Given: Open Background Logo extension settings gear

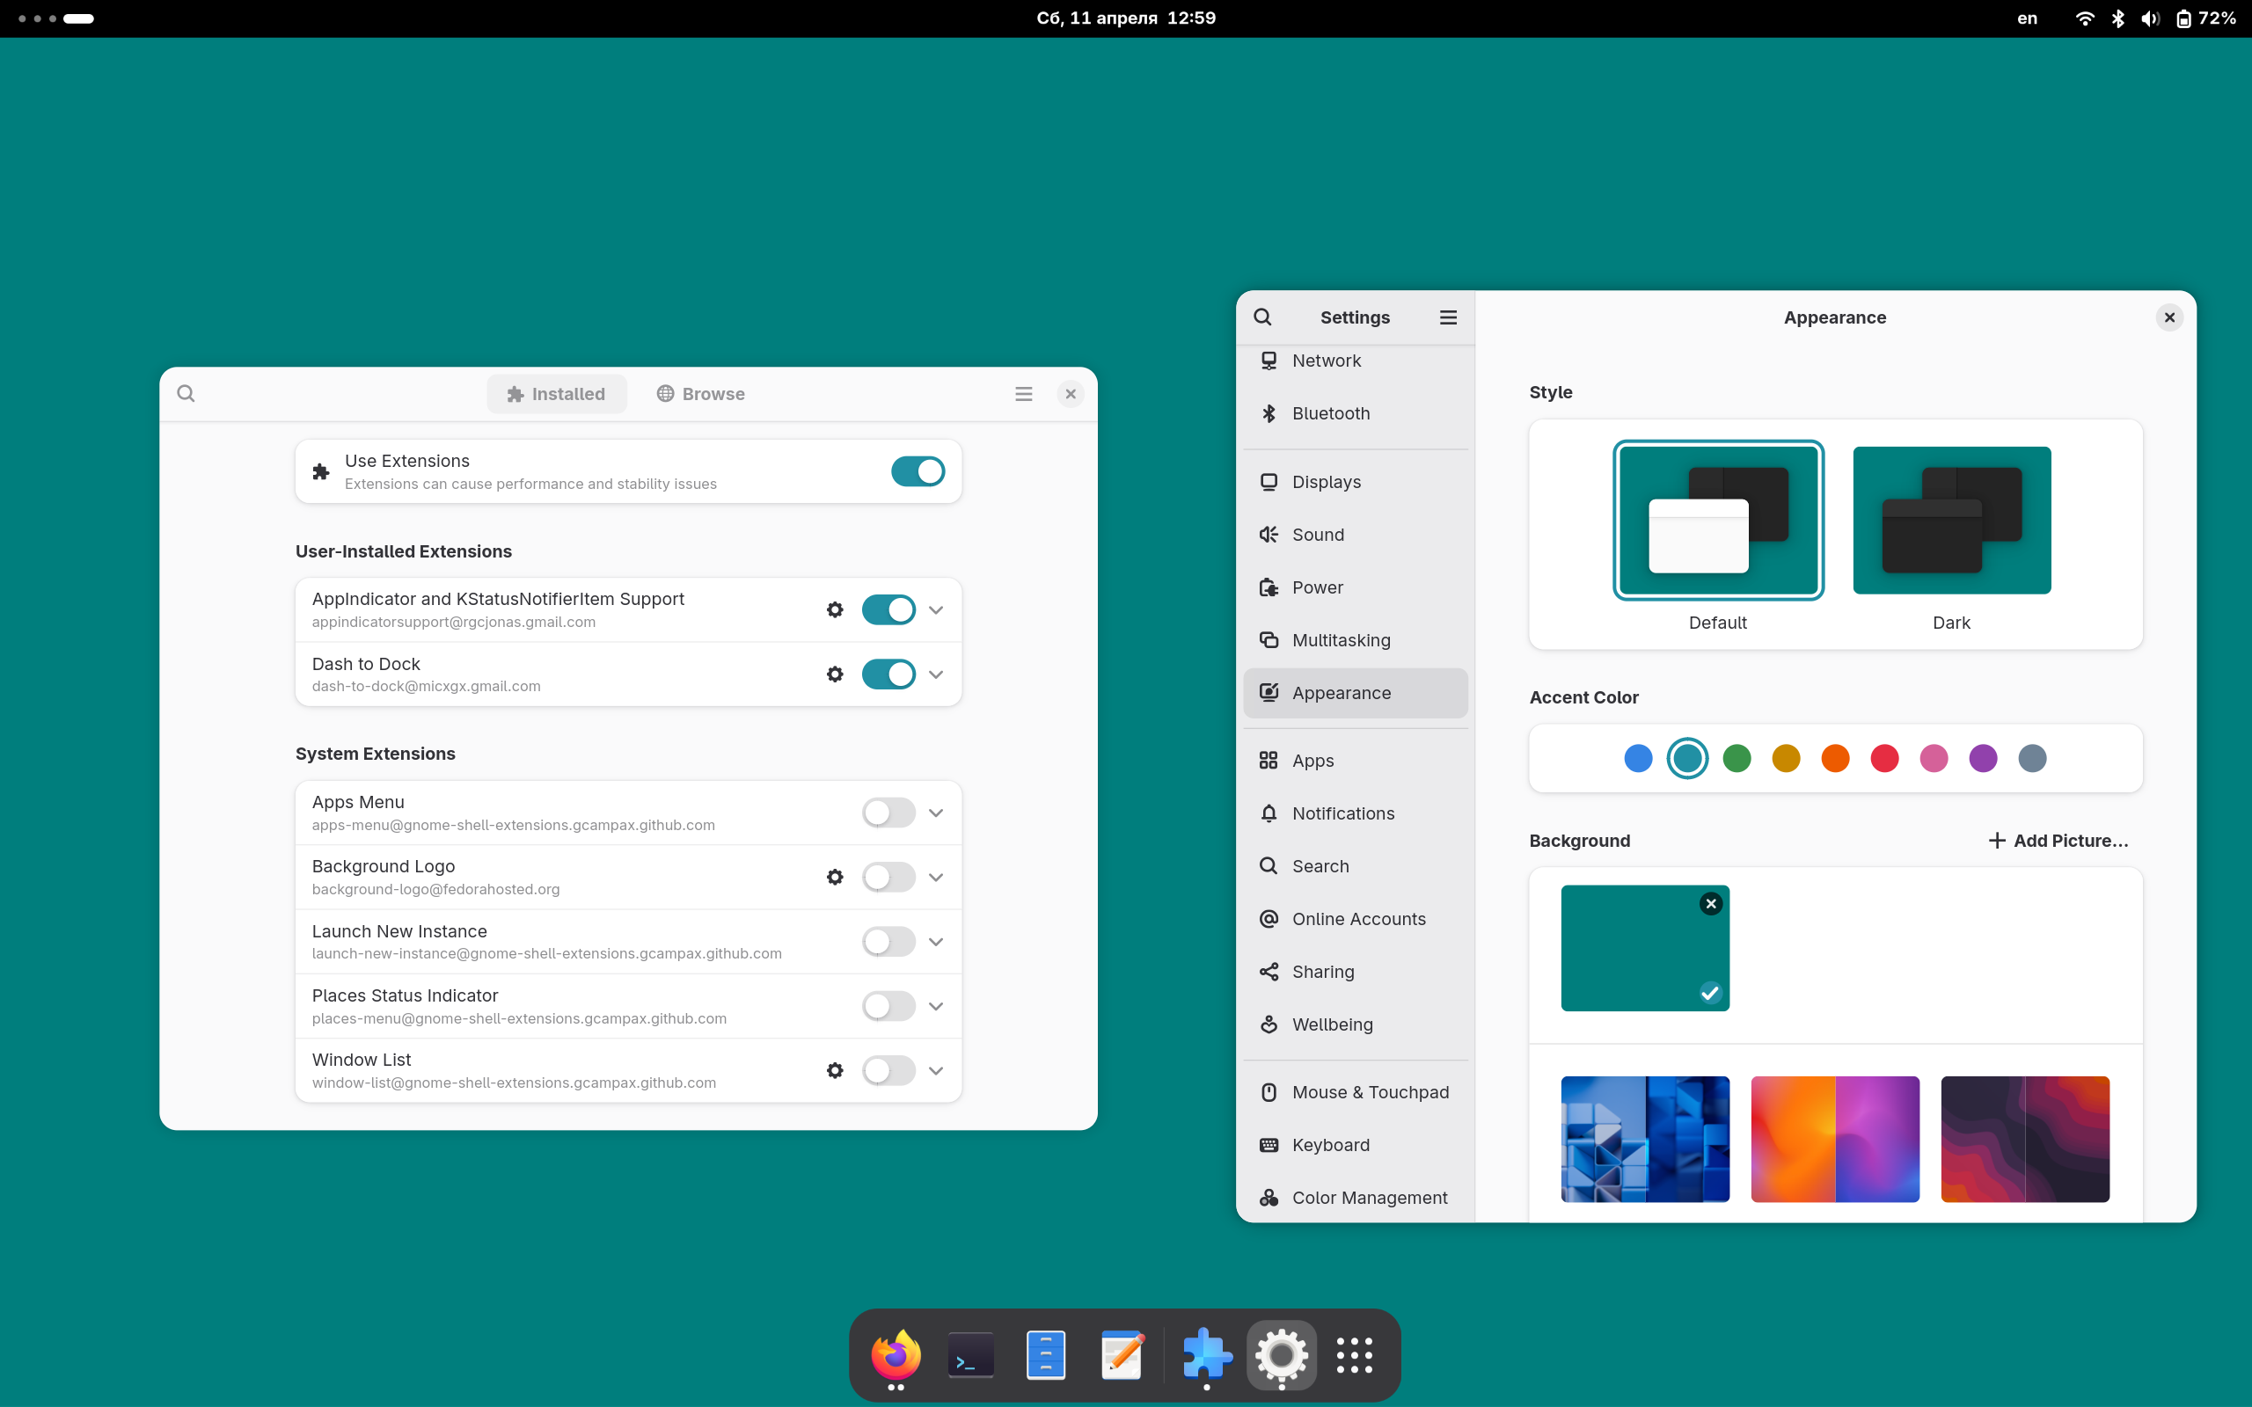Looking at the screenshot, I should point(835,878).
